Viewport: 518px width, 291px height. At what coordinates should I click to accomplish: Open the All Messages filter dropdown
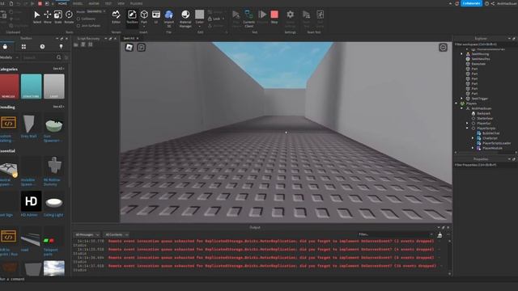point(87,234)
